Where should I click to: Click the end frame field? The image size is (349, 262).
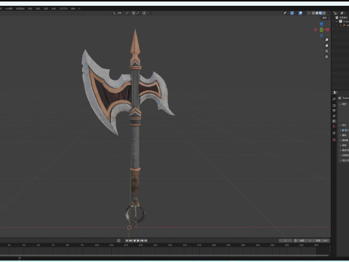pos(321,240)
